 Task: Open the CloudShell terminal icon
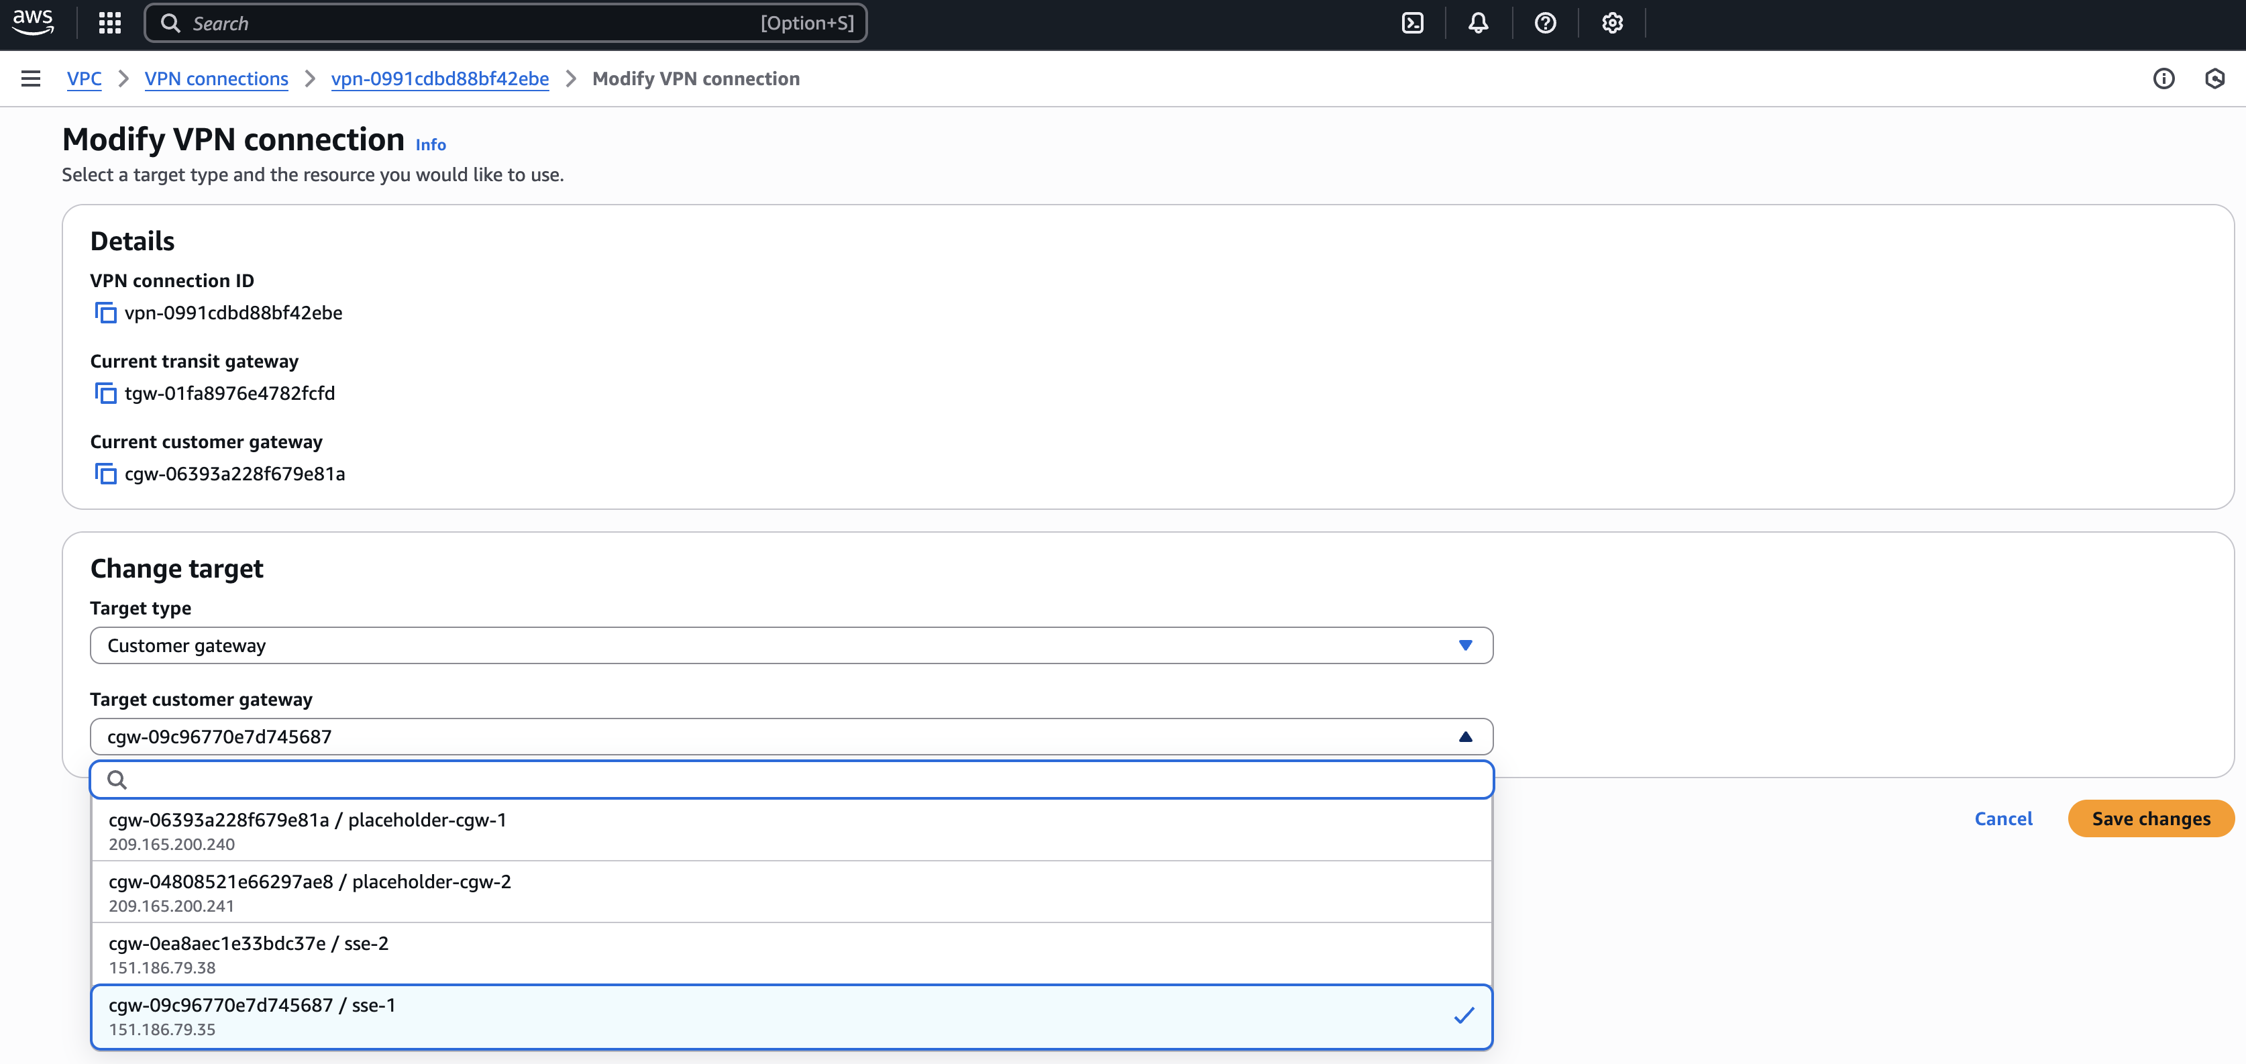(1412, 23)
